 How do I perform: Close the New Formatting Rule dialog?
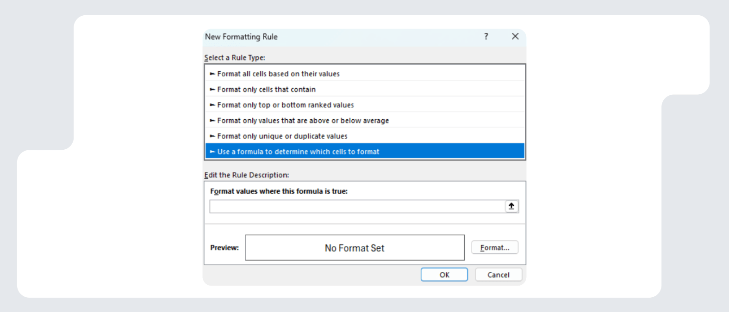(515, 37)
